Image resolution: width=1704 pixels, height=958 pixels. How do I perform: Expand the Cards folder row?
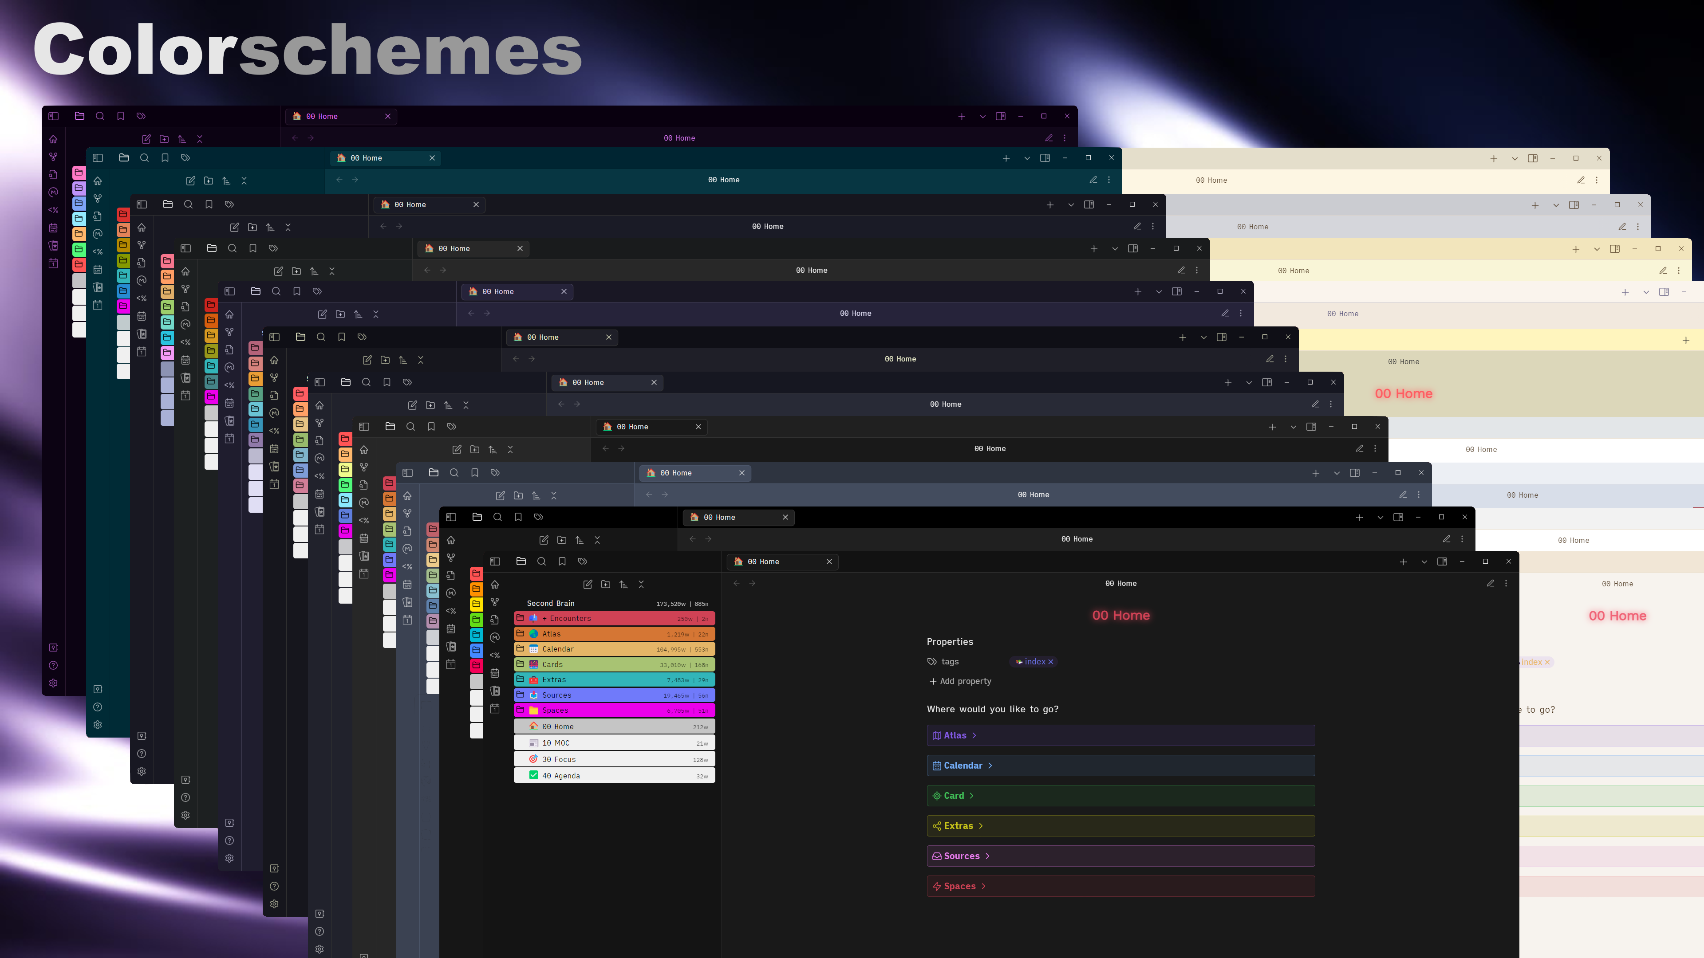(x=615, y=664)
